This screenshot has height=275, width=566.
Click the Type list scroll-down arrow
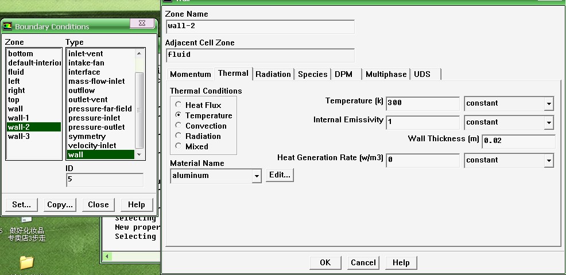coord(139,154)
